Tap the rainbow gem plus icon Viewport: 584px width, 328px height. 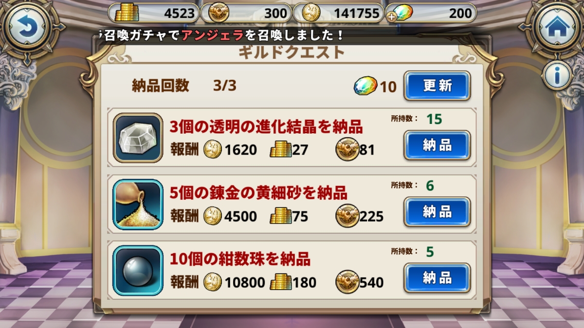pos(401,14)
